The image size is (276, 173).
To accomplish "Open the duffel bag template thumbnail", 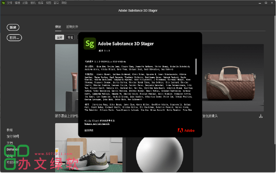I will click(233, 78).
